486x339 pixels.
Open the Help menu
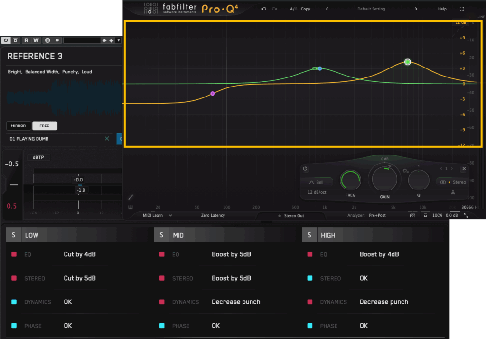(442, 9)
